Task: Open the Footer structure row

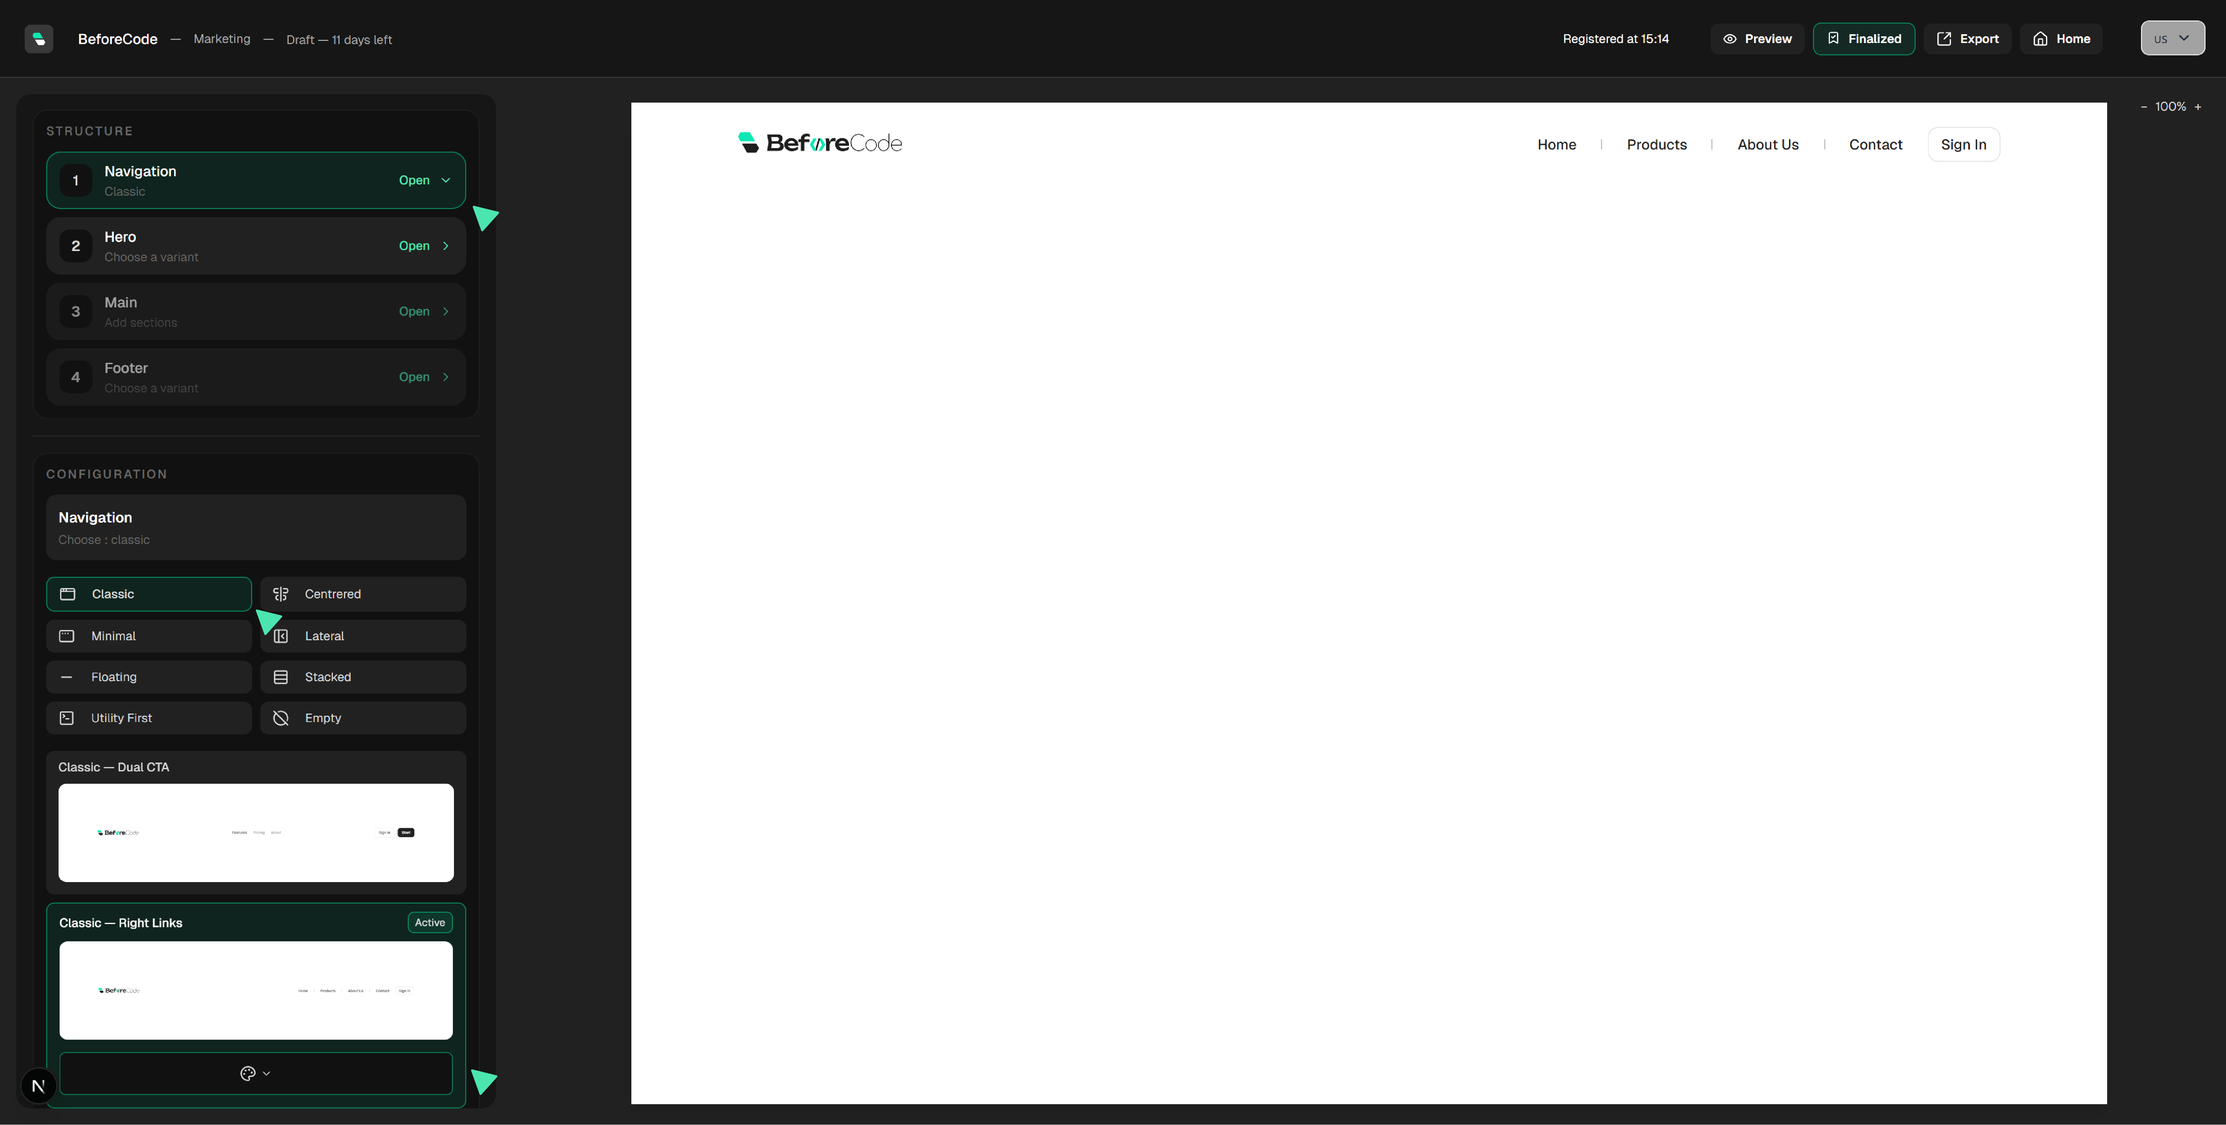Action: pos(256,378)
